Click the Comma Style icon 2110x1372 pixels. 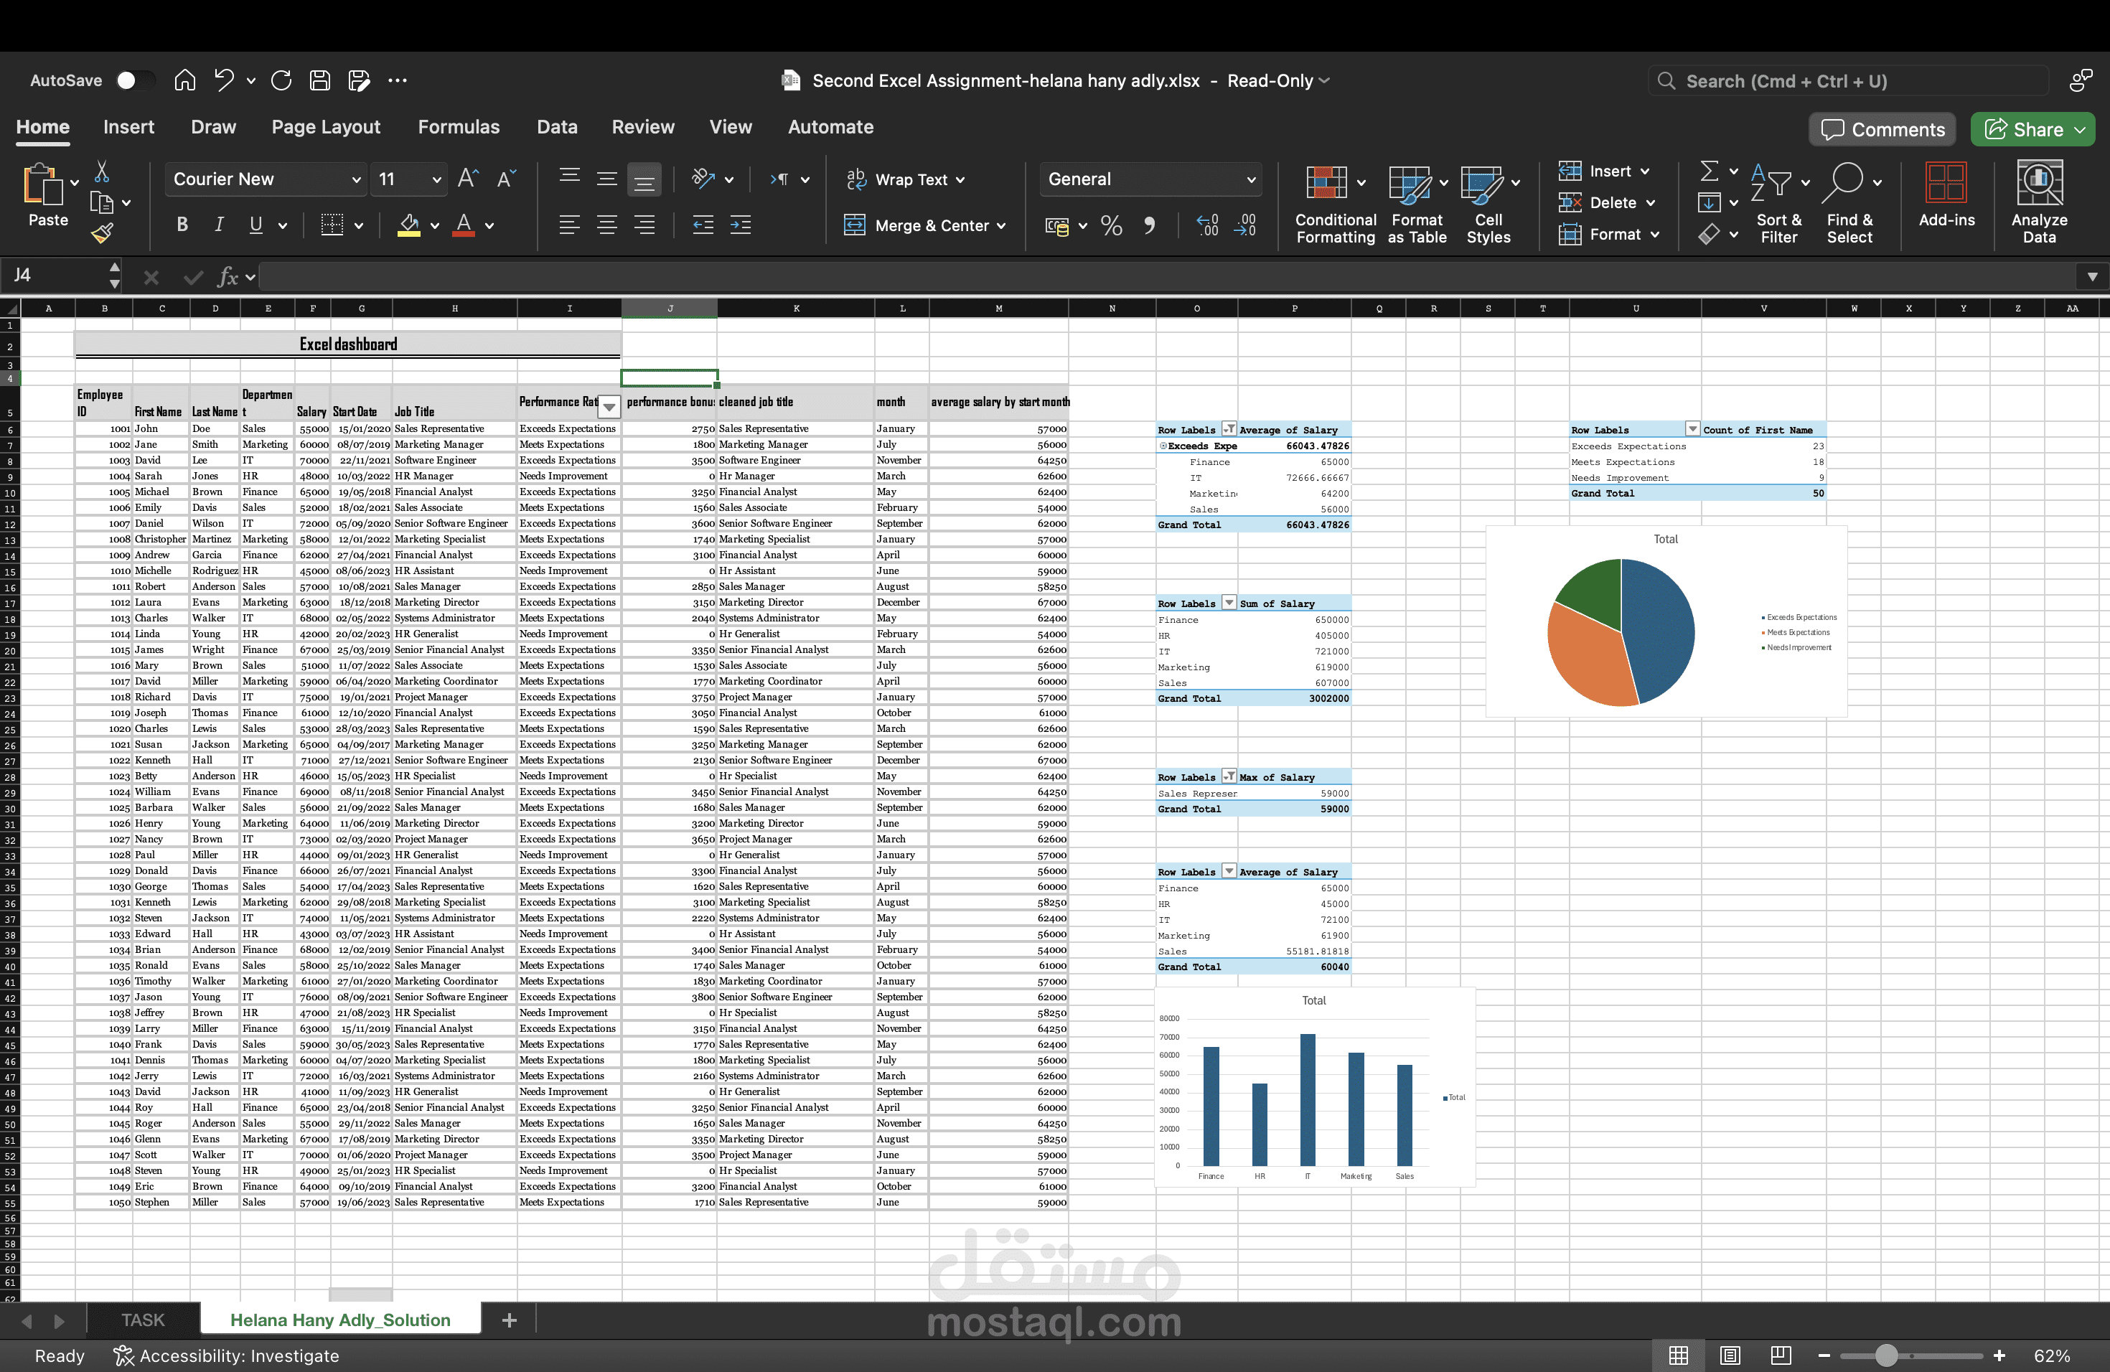click(x=1150, y=226)
